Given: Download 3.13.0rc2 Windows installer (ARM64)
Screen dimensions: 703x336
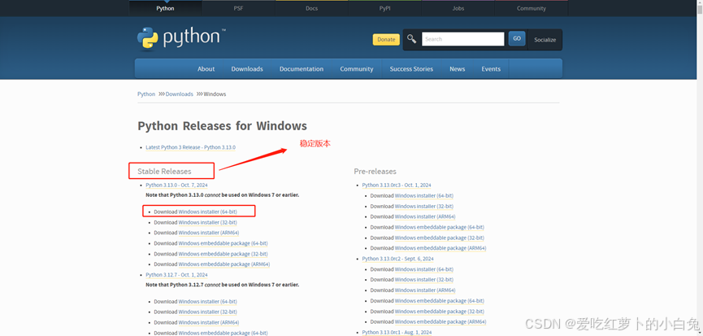Looking at the screenshot, I should point(425,290).
